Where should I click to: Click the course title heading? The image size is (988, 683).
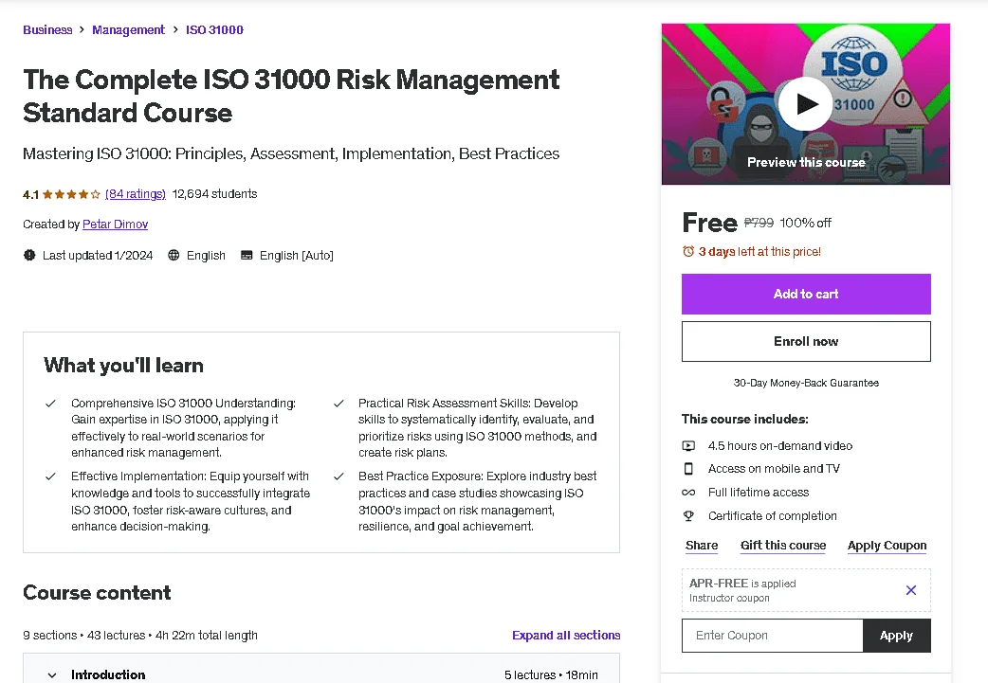coord(291,96)
